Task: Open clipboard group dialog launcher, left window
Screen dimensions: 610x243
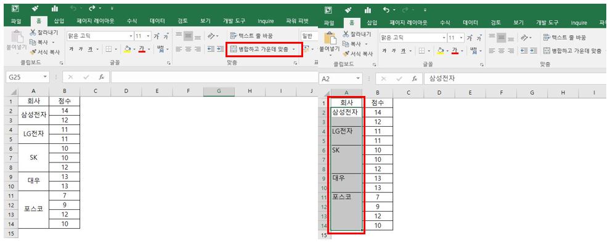Action: coord(61,63)
